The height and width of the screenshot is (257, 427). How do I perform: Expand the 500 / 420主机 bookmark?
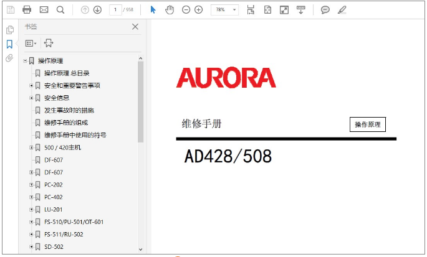[x=31, y=147]
